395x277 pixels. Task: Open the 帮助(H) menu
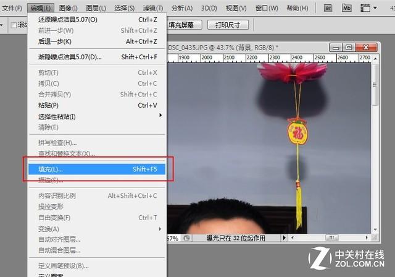[x=297, y=8]
